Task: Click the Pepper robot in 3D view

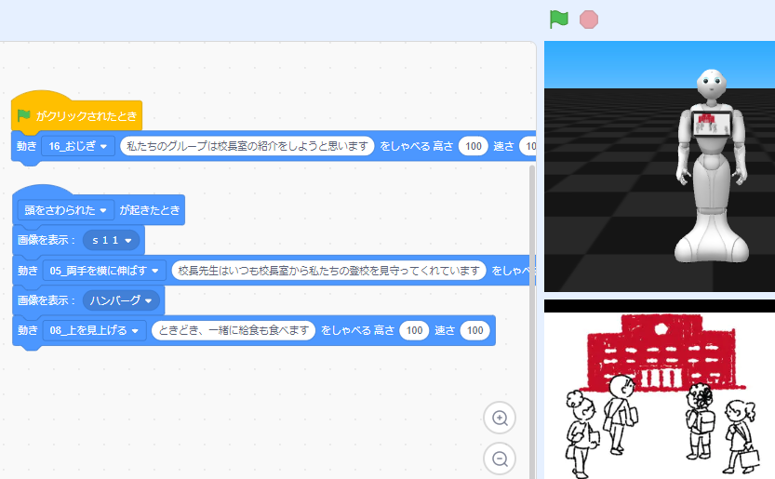Action: [712, 166]
